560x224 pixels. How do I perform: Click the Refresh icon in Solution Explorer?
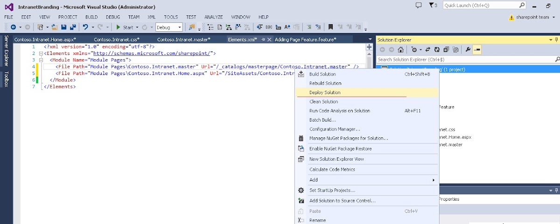[437, 49]
